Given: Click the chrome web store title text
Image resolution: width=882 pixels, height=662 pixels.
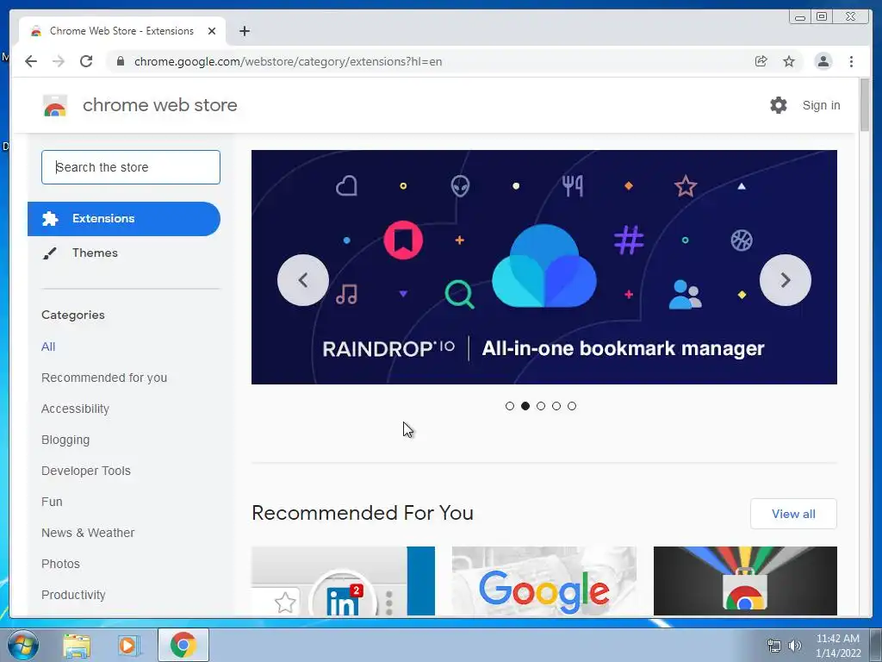Looking at the screenshot, I should (x=159, y=105).
